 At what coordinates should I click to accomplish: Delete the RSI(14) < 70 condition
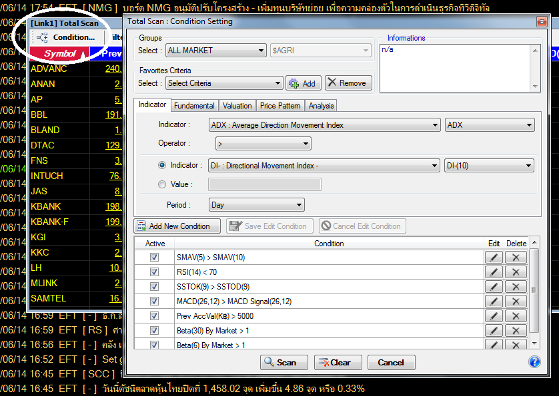(x=516, y=272)
